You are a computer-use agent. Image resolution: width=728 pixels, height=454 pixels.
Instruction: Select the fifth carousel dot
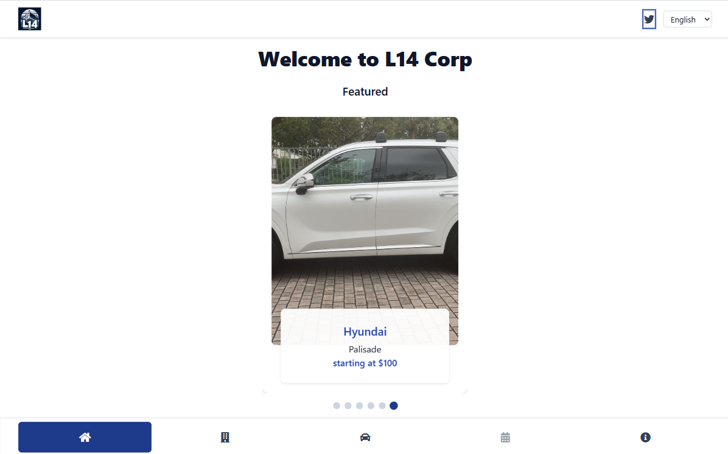382,405
